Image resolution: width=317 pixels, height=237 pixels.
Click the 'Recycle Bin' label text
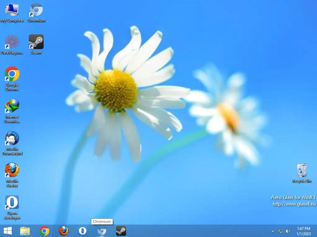click(x=302, y=181)
